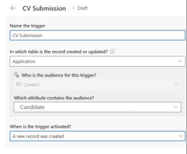
Task: Click the Candidate value in attribute box
Action: 32,107
